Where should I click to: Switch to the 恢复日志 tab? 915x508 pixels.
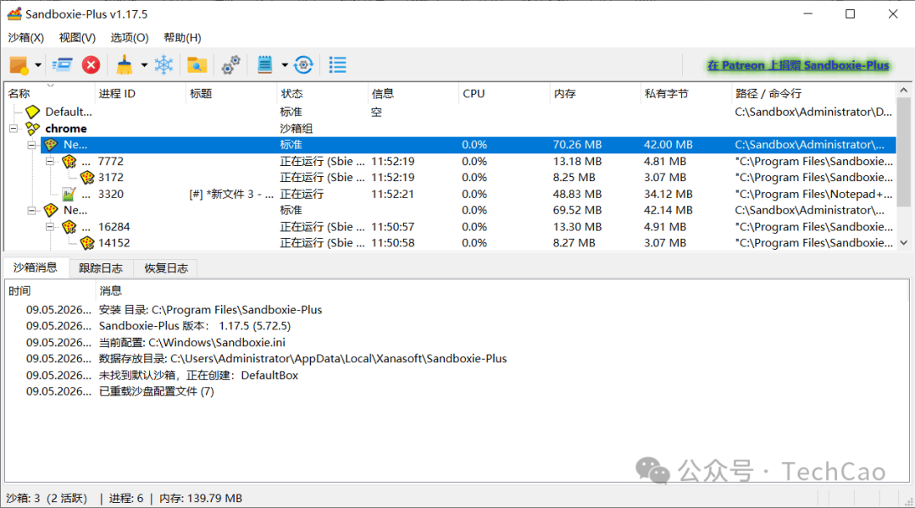click(x=166, y=268)
